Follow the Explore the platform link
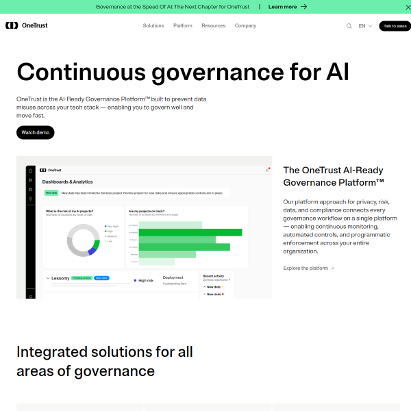The height and width of the screenshot is (411, 411). [x=308, y=268]
